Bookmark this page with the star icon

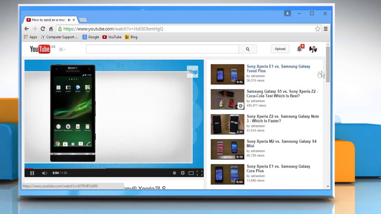(x=318, y=29)
